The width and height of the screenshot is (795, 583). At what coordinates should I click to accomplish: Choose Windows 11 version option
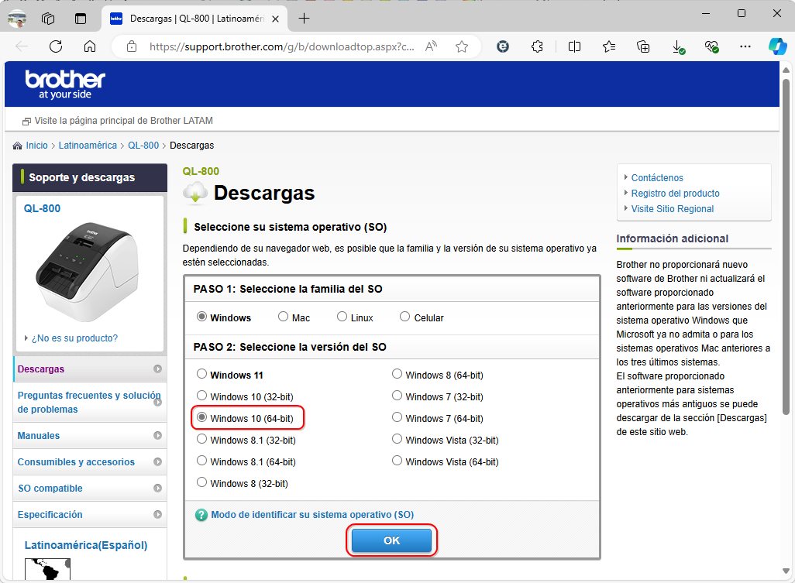click(x=202, y=374)
